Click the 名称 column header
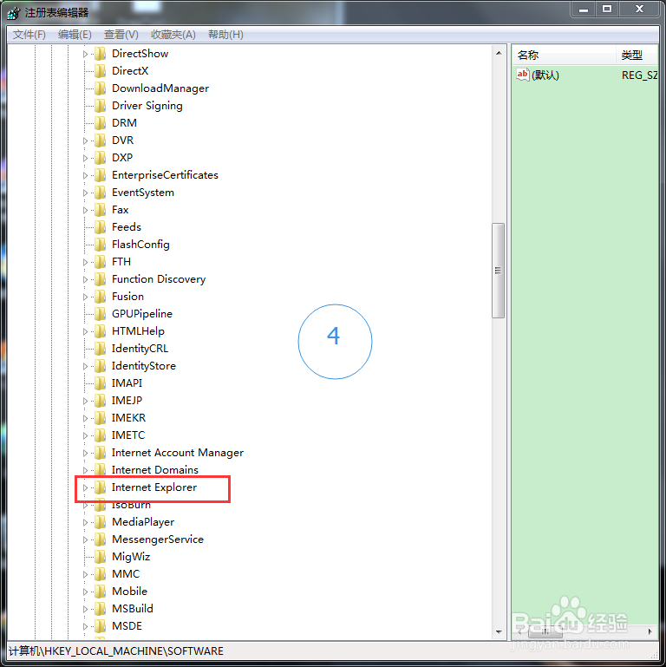The height and width of the screenshot is (667, 666). (x=564, y=55)
